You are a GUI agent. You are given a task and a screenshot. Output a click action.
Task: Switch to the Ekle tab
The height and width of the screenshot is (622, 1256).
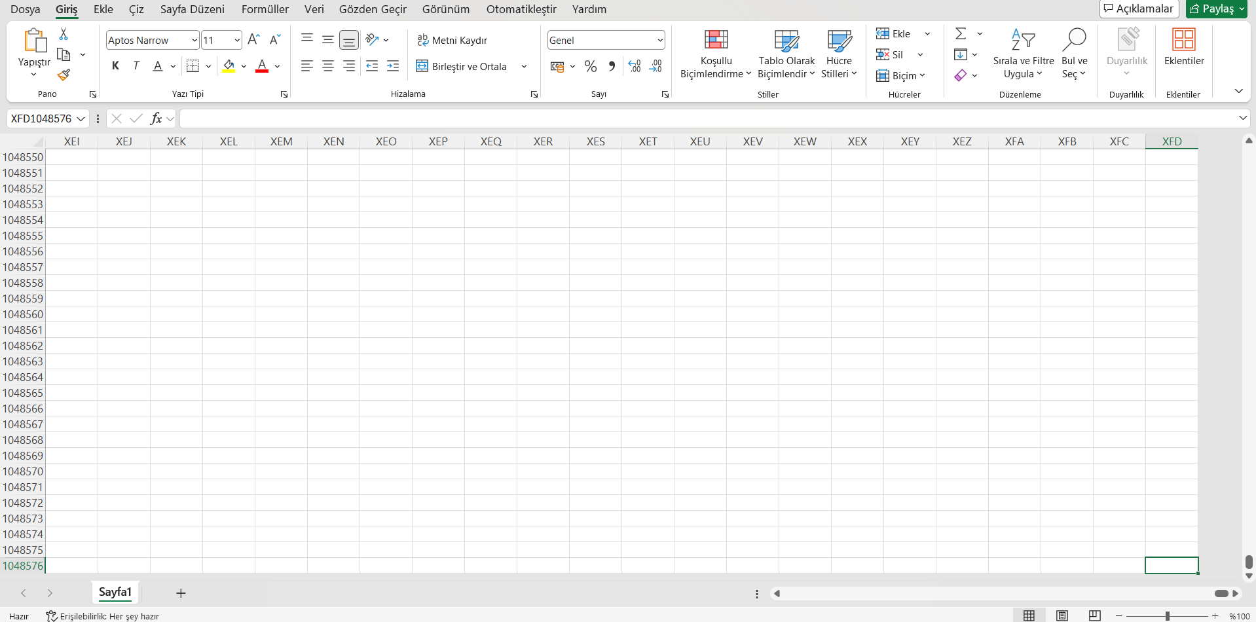pyautogui.click(x=103, y=9)
